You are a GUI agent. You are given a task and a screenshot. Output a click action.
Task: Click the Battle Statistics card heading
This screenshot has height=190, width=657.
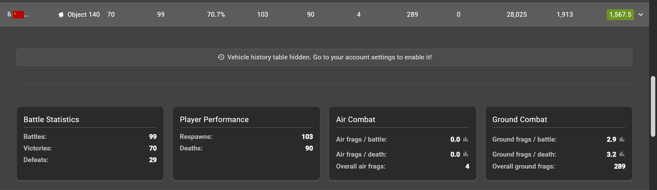[x=51, y=119]
